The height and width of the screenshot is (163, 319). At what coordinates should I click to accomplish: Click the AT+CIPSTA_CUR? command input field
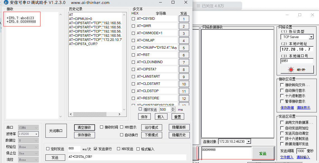pyautogui.click(x=127, y=157)
